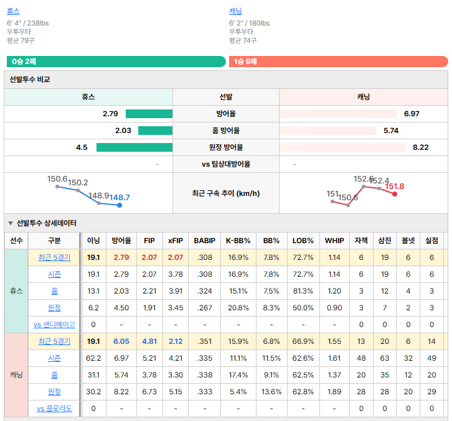The image size is (452, 421).
Task: Click the WHIP column header
Action: pyautogui.click(x=334, y=241)
